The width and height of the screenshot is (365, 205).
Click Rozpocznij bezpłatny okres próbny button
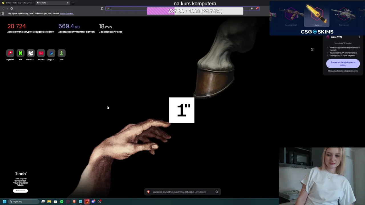pyautogui.click(x=343, y=63)
